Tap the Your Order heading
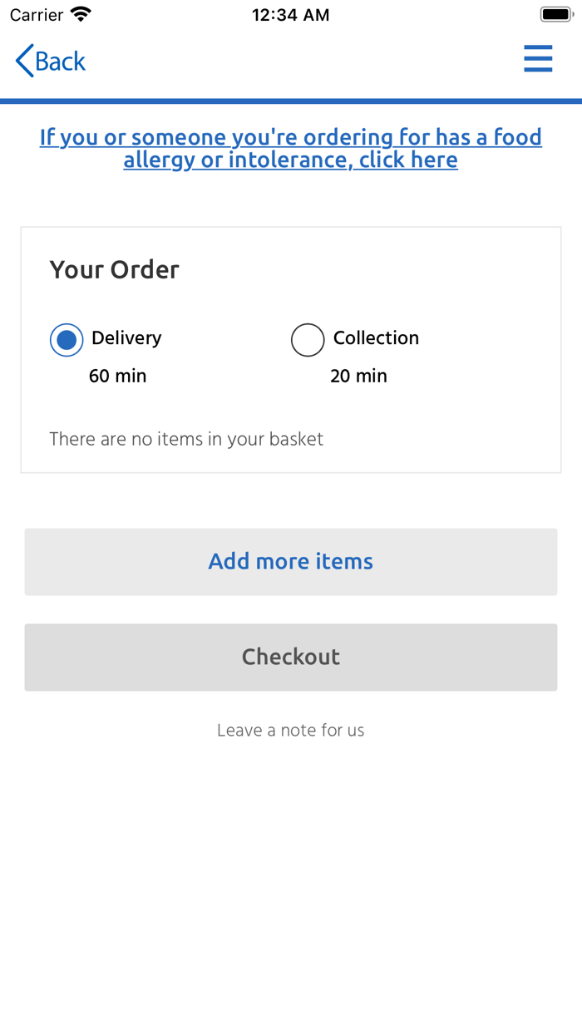The image size is (582, 1034). 115,270
